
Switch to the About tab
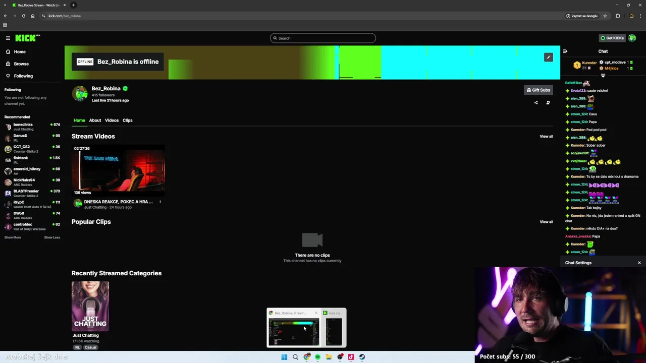[x=95, y=120]
